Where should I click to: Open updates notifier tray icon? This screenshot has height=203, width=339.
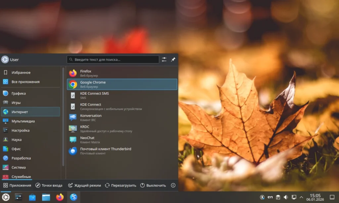[x=262, y=197]
